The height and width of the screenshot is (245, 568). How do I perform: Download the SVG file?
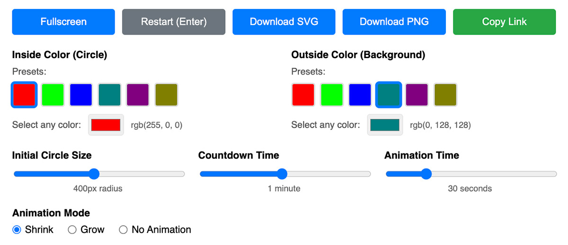284,22
